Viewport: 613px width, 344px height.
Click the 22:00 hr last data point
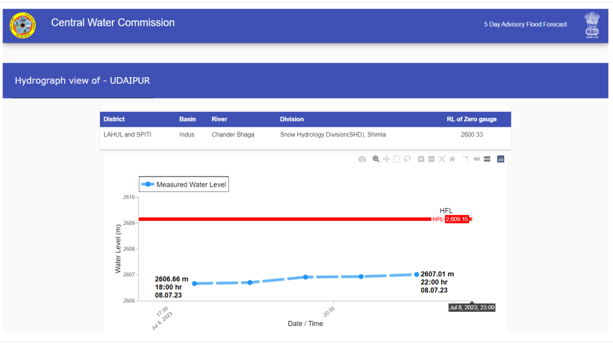tap(417, 274)
